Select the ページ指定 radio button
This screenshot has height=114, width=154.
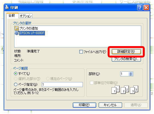16,84
